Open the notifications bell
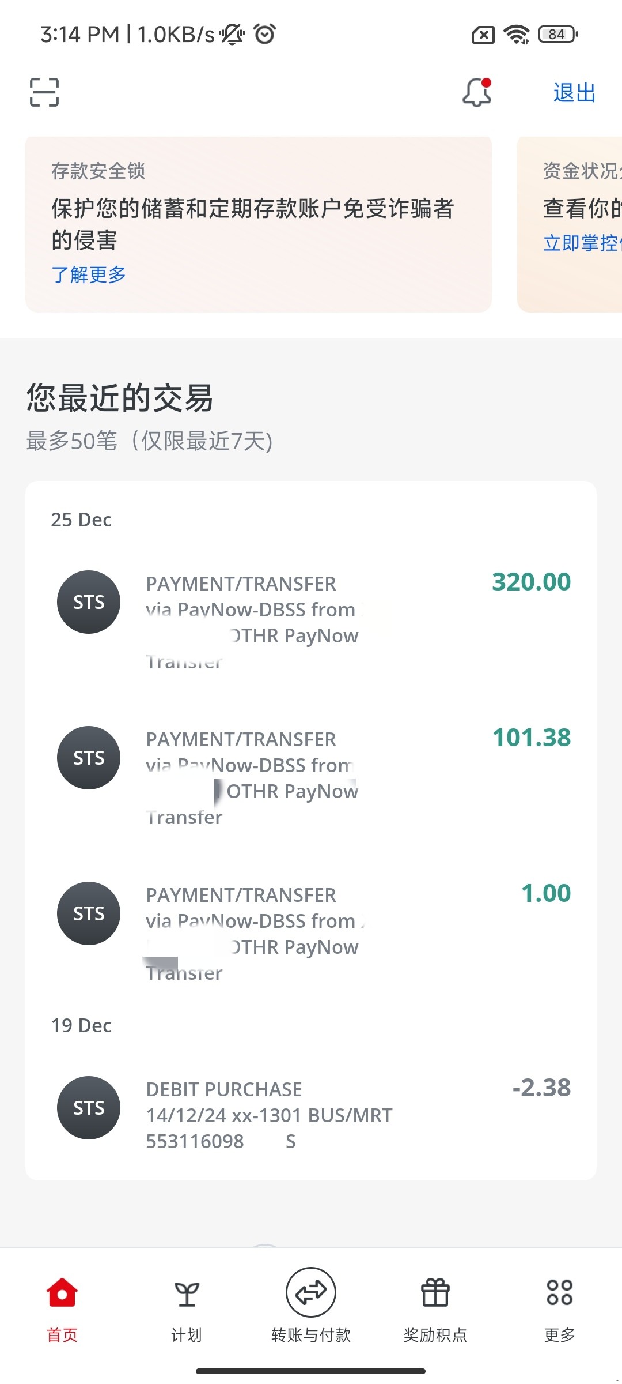Viewport: 622px width, 1384px height. click(x=477, y=92)
